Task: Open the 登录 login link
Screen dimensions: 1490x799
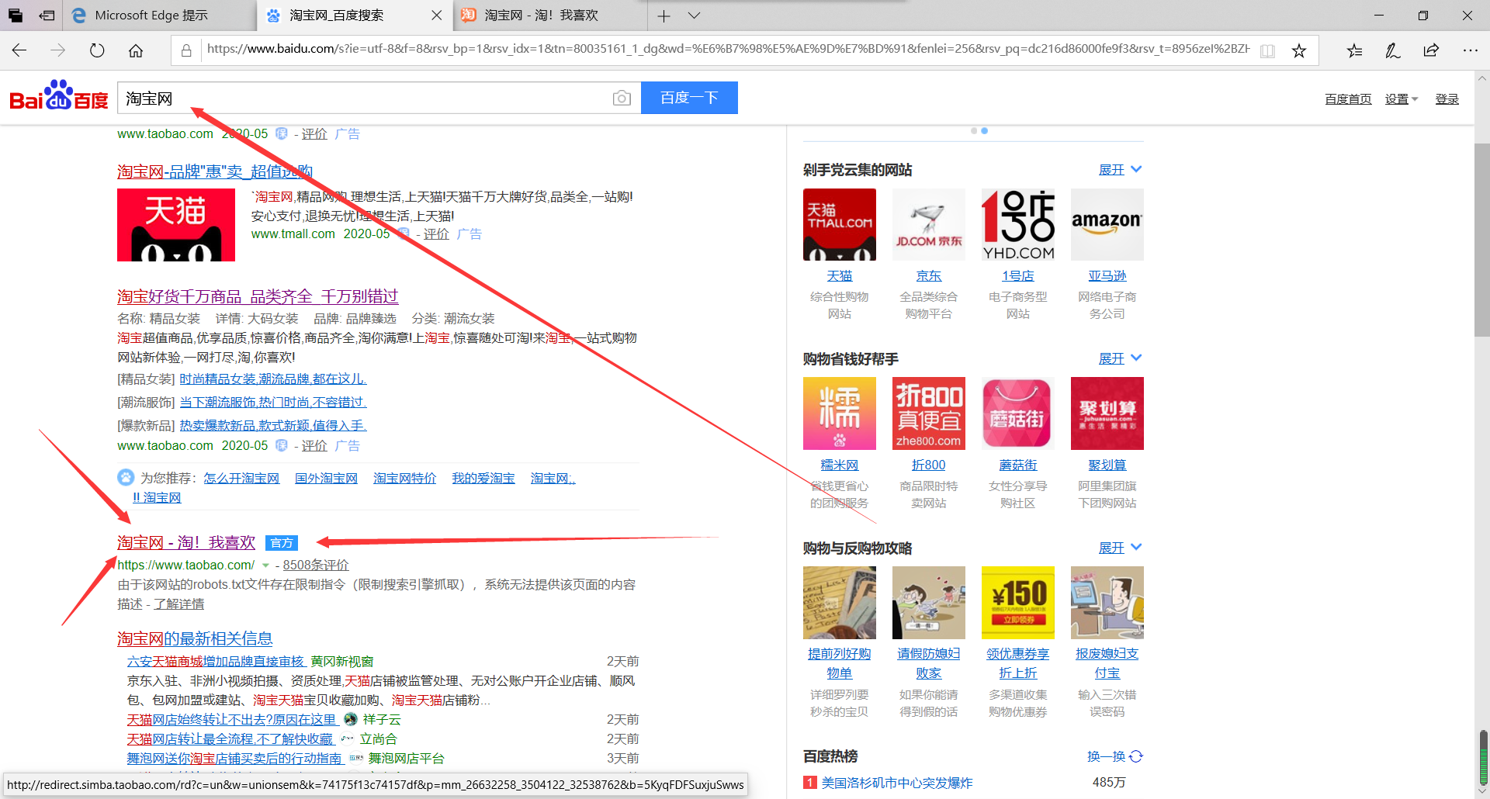Action: click(1447, 99)
